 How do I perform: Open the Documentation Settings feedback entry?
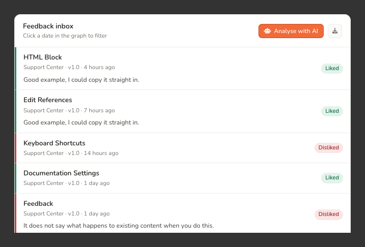[x=182, y=178]
